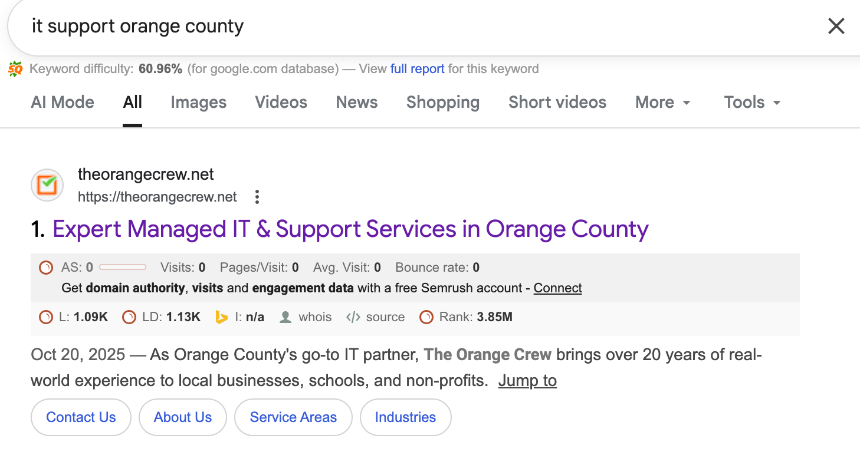This screenshot has width=860, height=455.
Task: Open the SEOquake full report link
Action: coord(417,68)
